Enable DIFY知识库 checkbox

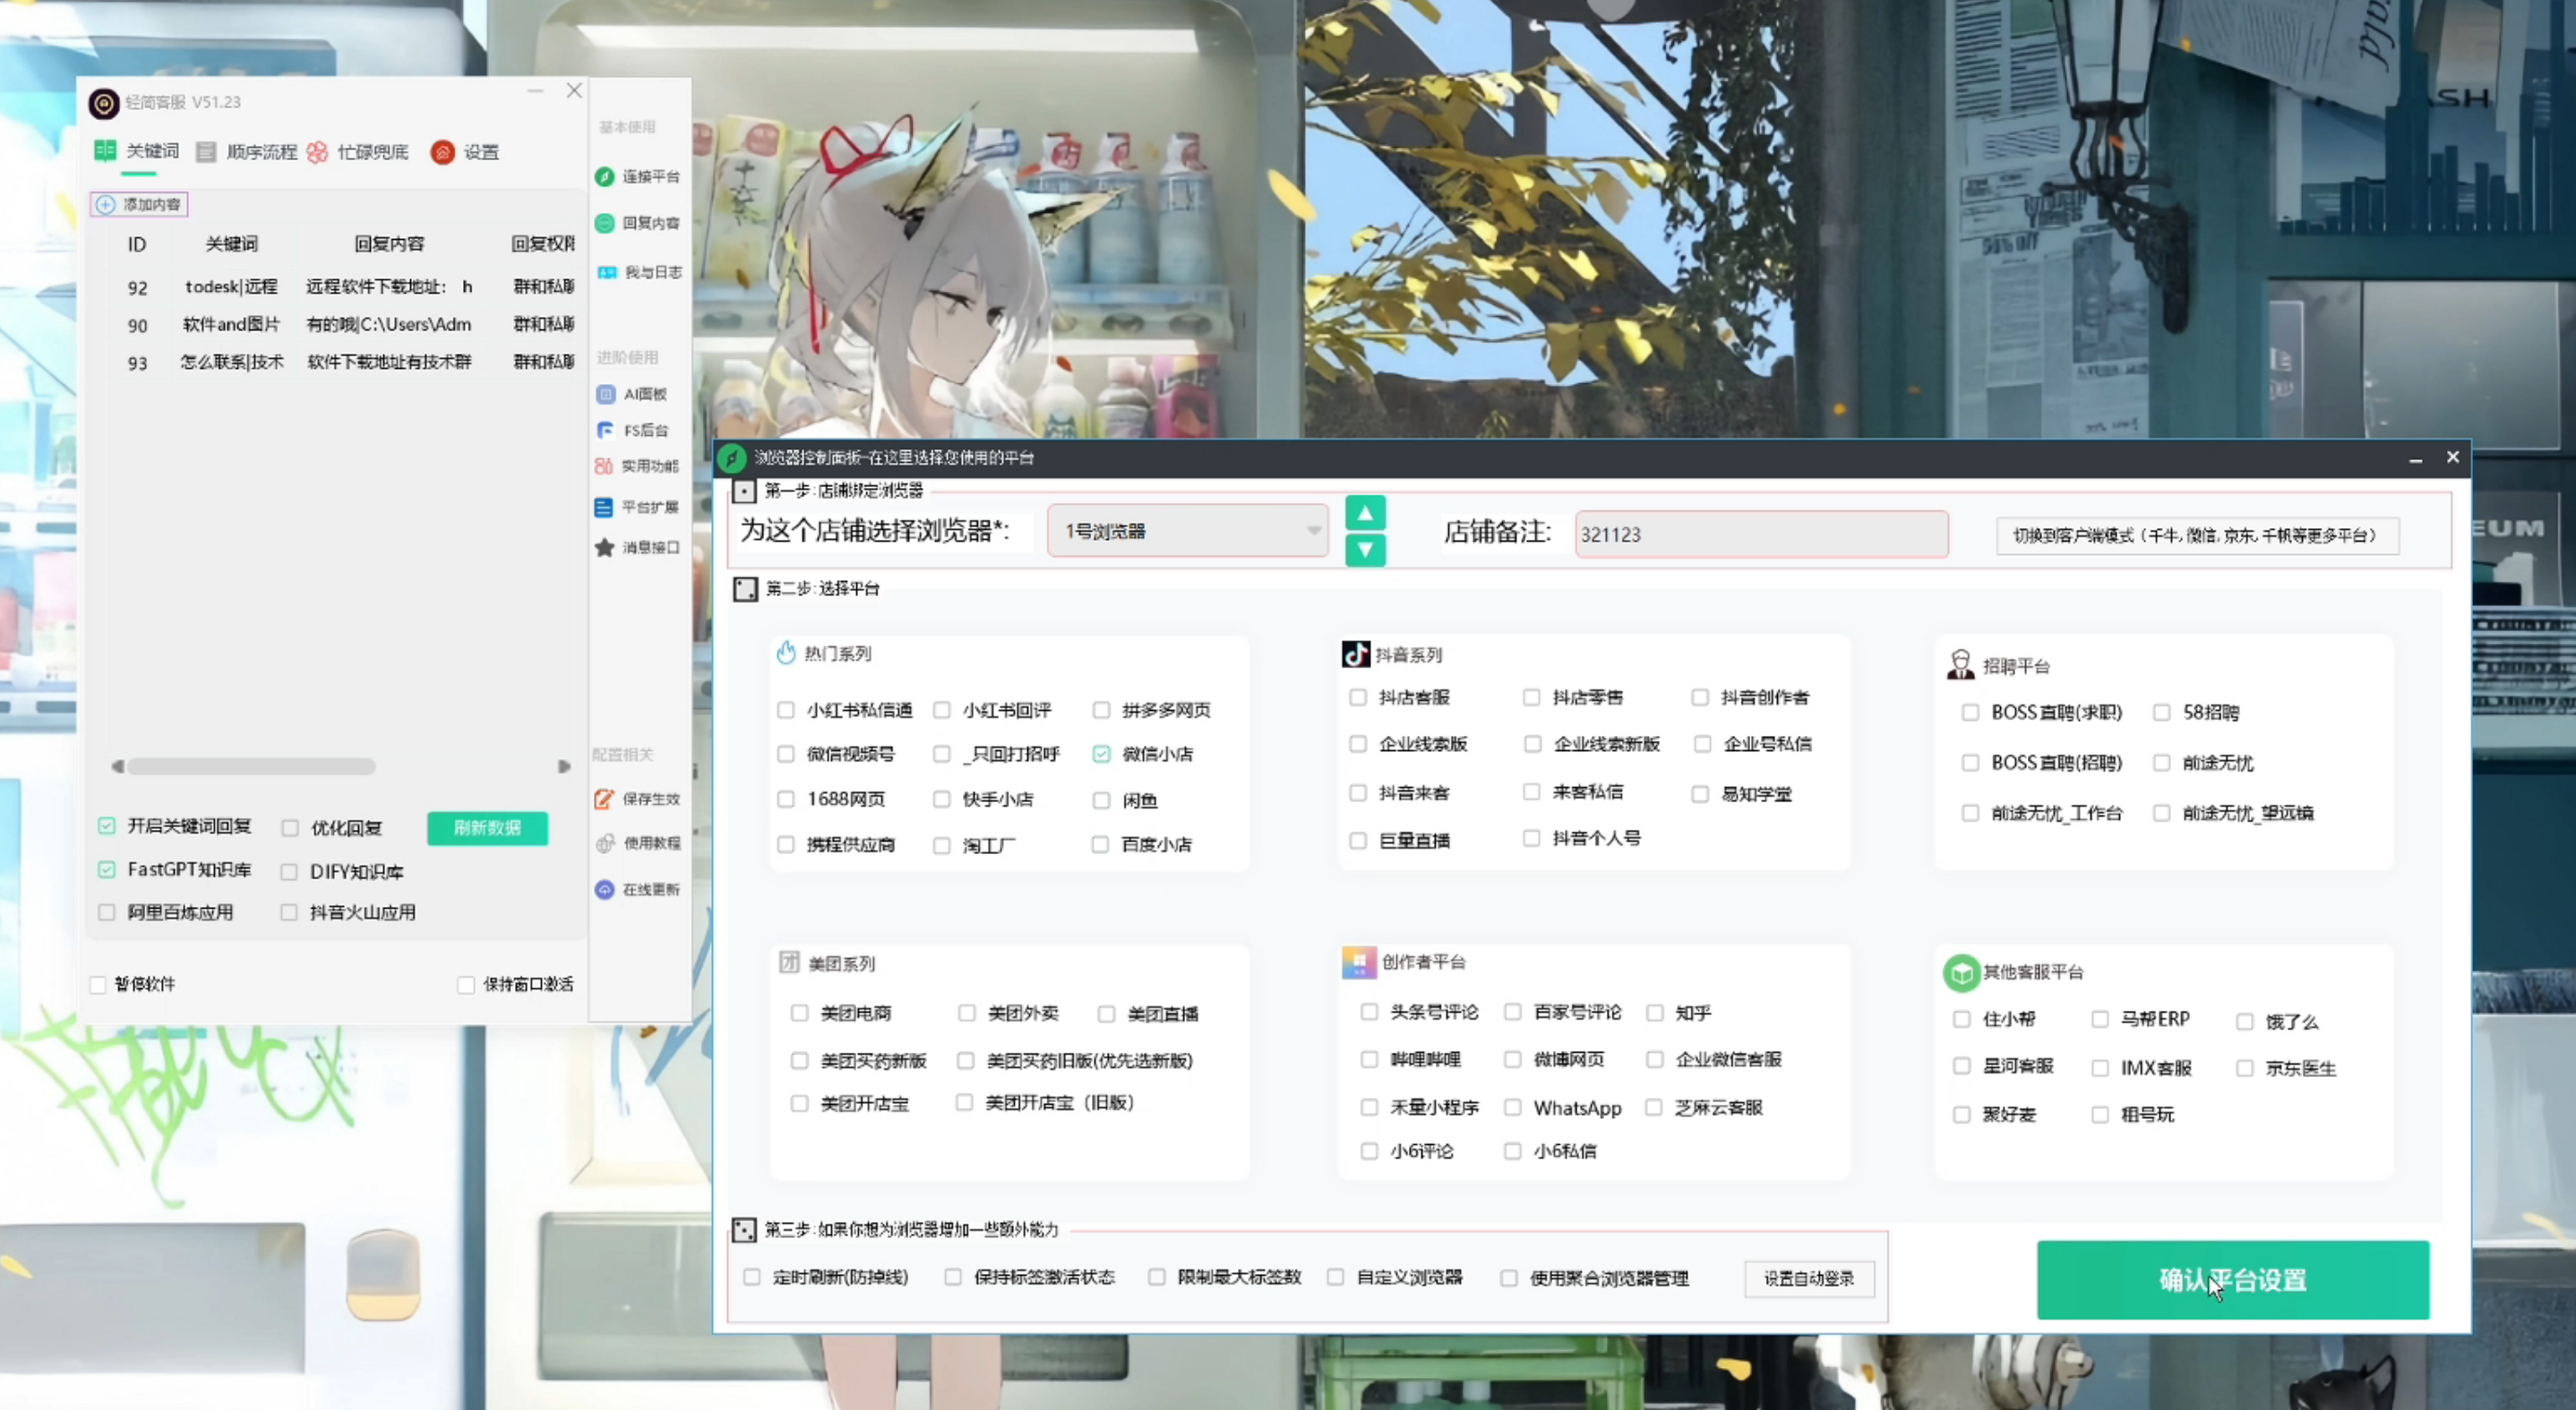point(289,871)
